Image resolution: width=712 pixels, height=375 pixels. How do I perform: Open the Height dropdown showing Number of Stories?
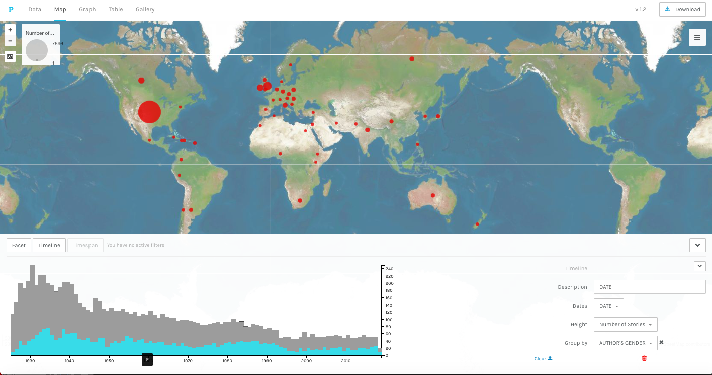[x=625, y=325]
